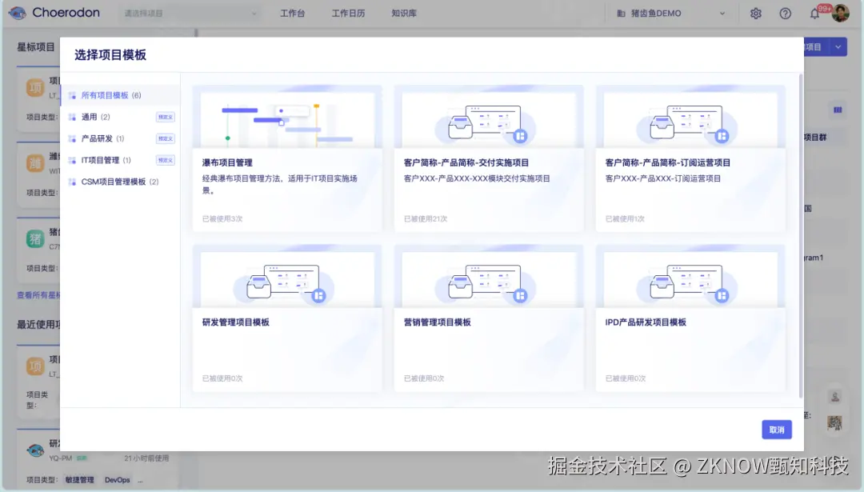Open notifications via the bell icon
This screenshot has height=492, width=864.
814,13
